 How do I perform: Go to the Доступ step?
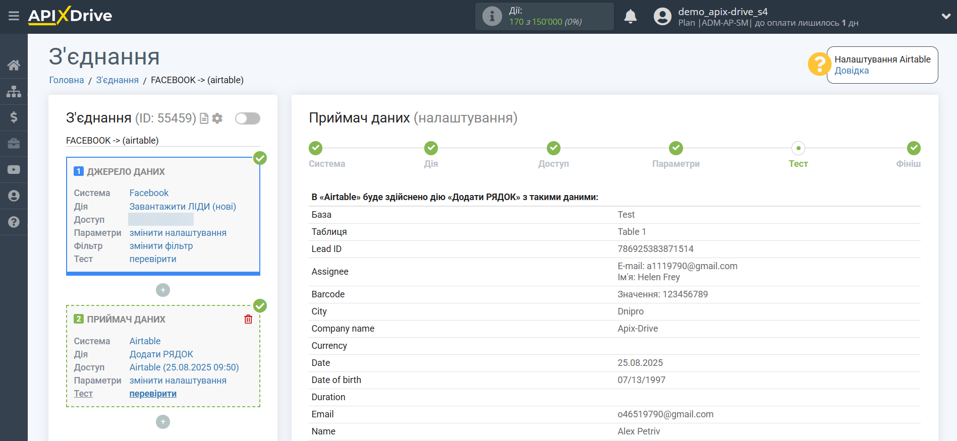(553, 148)
